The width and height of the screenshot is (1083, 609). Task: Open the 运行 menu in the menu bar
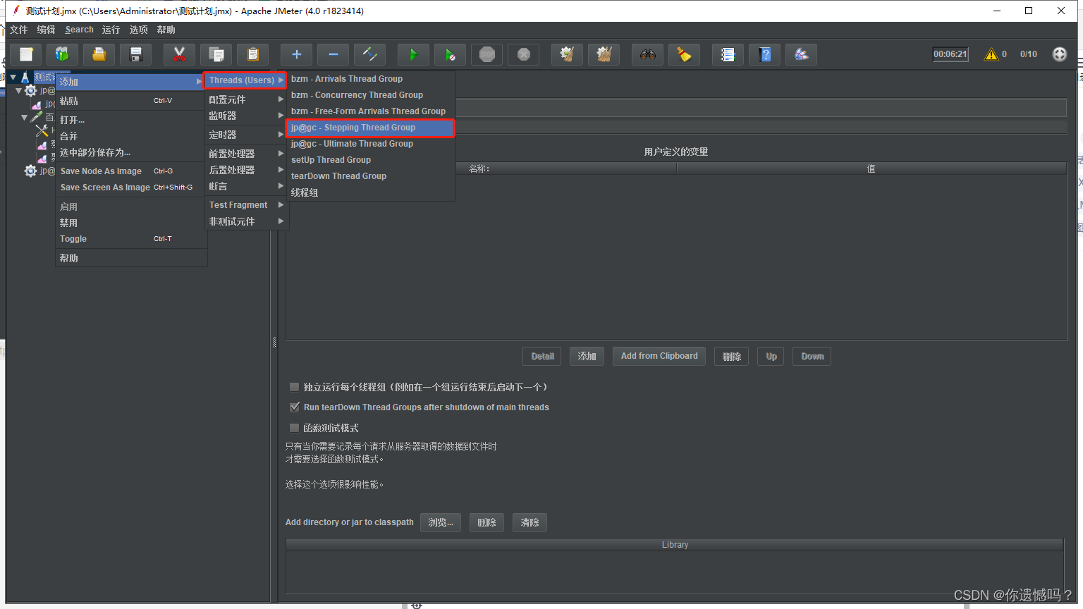[111, 30]
